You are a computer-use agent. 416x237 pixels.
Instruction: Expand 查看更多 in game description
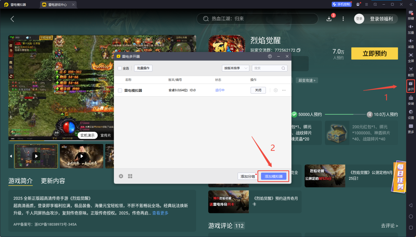click(160, 213)
